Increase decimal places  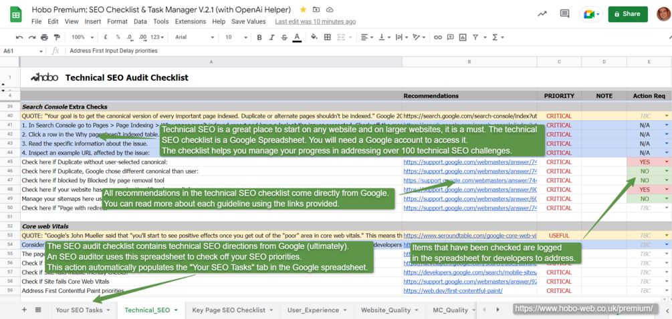(143, 37)
